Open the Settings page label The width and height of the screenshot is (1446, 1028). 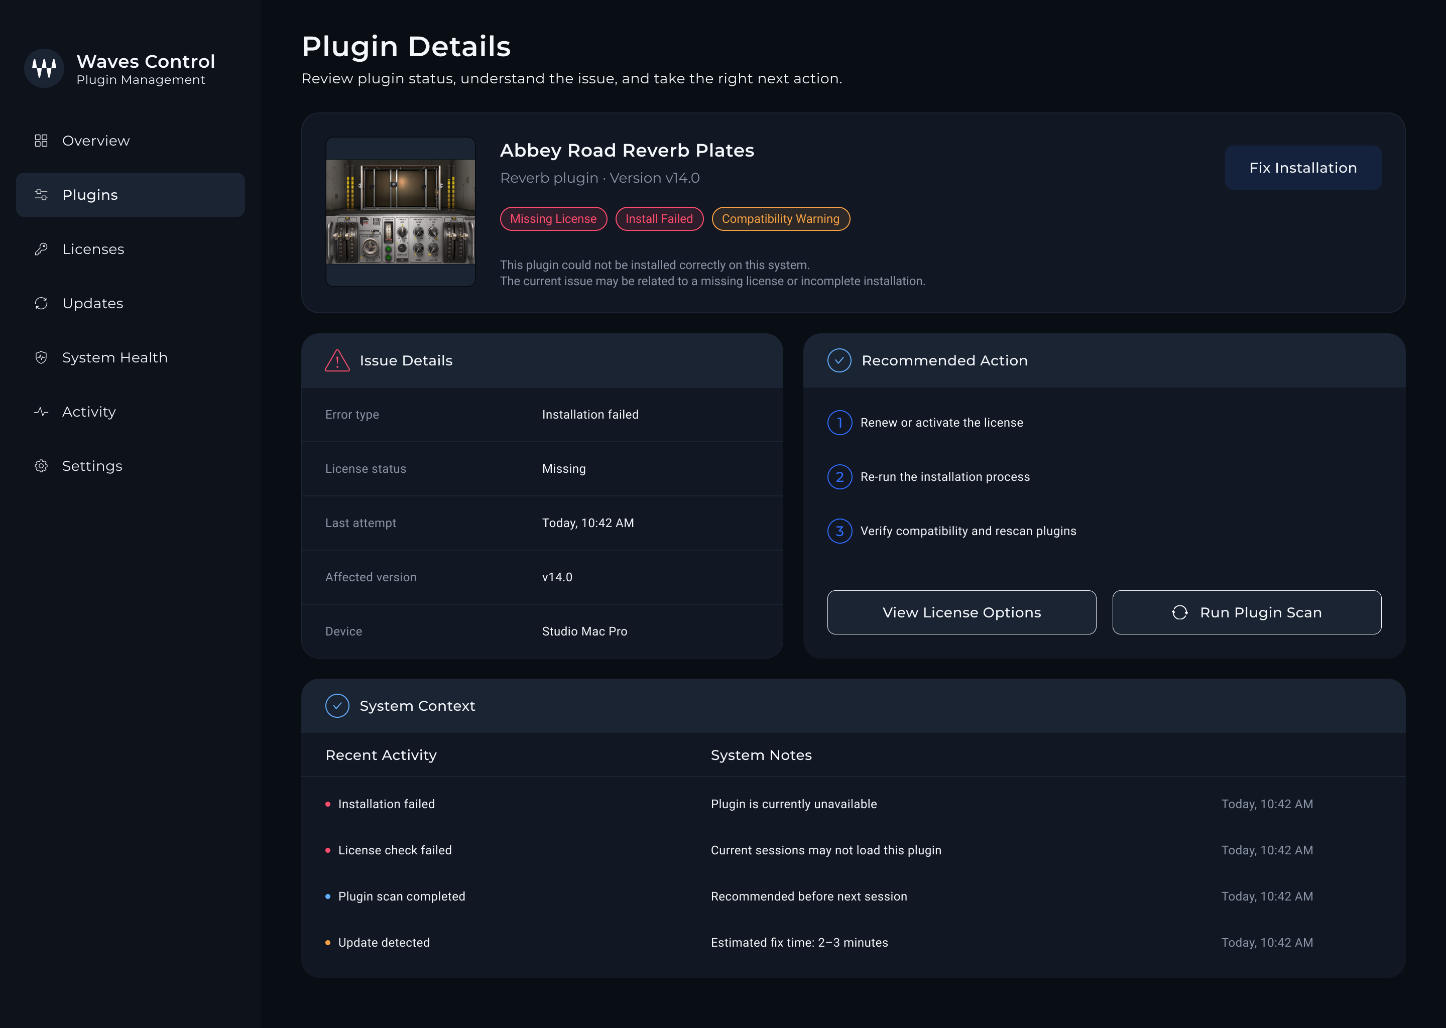[x=92, y=466]
